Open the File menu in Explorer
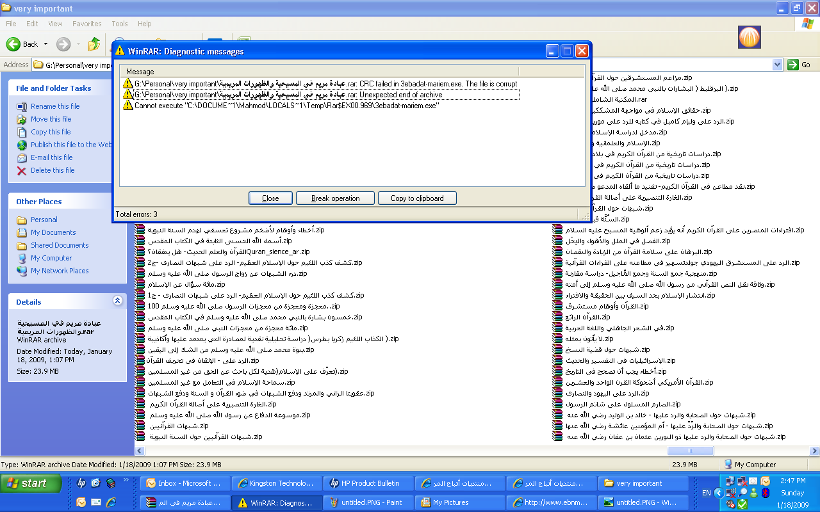 (x=11, y=24)
